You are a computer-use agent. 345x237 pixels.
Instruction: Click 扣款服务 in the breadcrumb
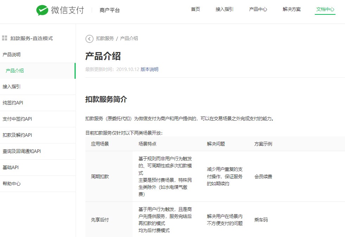tap(105, 39)
